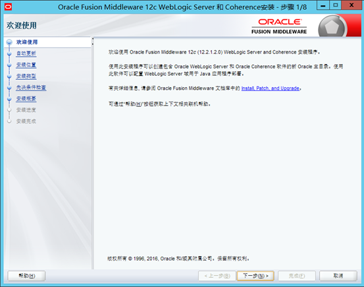Click the step bullet next to 安装进度

(9, 110)
